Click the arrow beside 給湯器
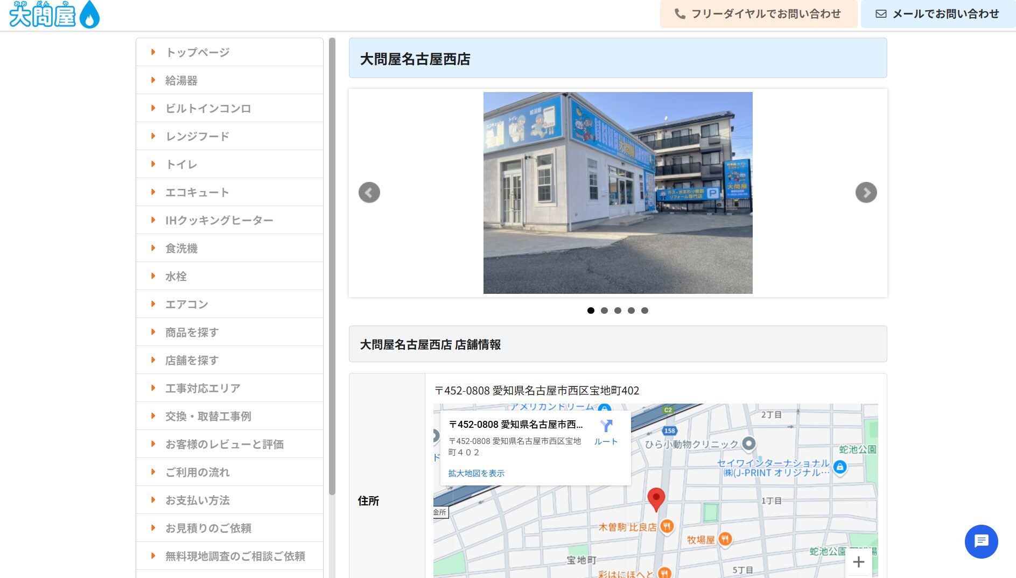 (153, 80)
